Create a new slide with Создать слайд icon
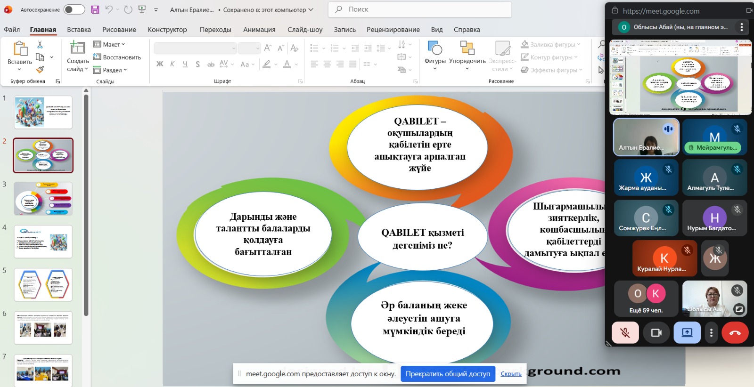The width and height of the screenshot is (754, 387). [77, 48]
